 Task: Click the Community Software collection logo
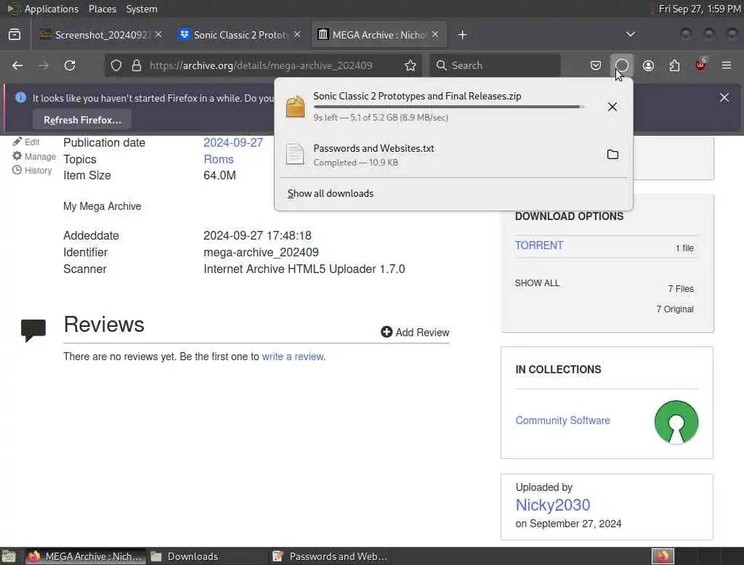tap(676, 422)
